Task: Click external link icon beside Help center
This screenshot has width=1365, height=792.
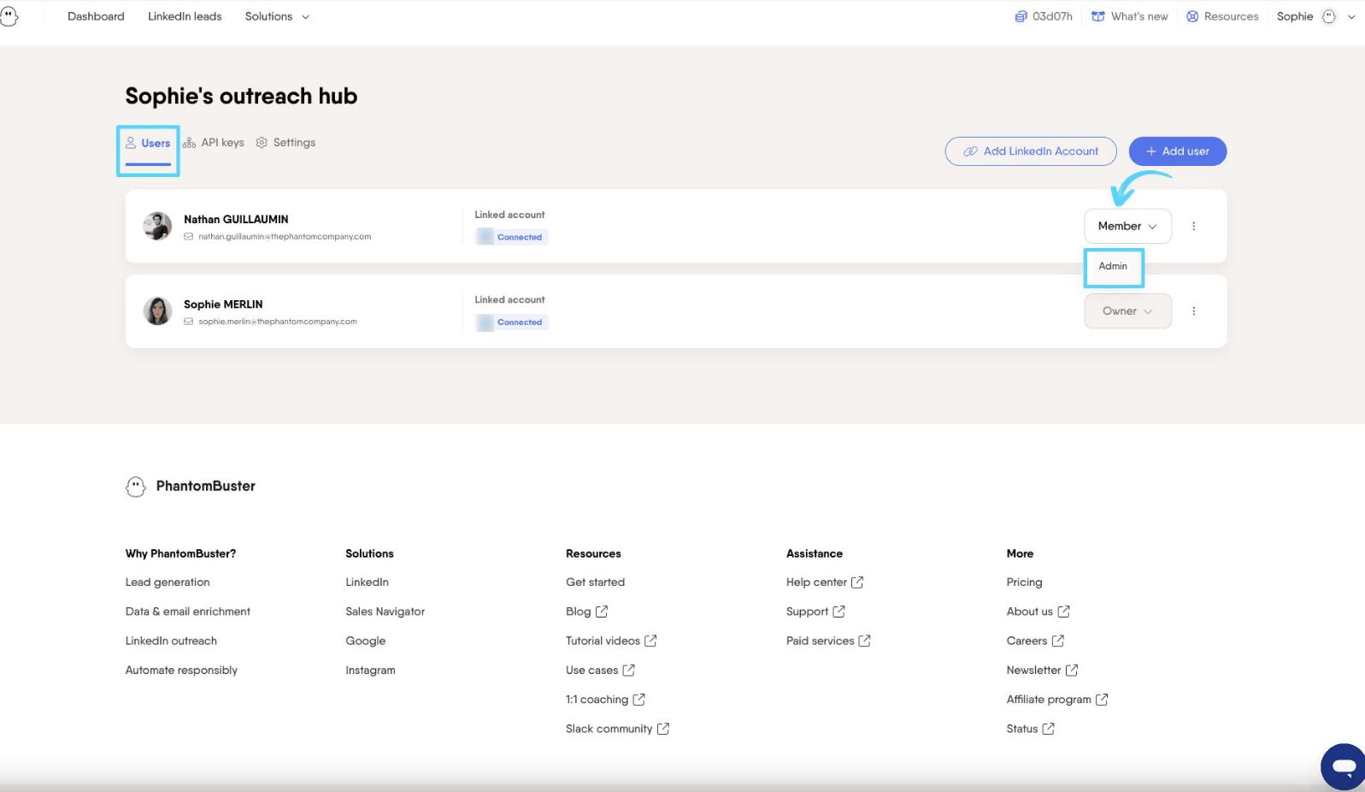Action: [857, 582]
